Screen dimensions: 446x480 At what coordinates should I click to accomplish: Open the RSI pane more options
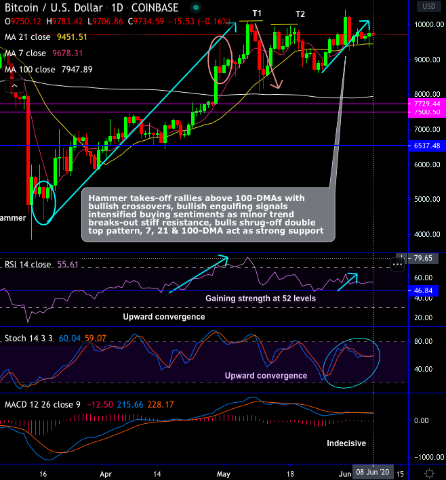[x=398, y=265]
